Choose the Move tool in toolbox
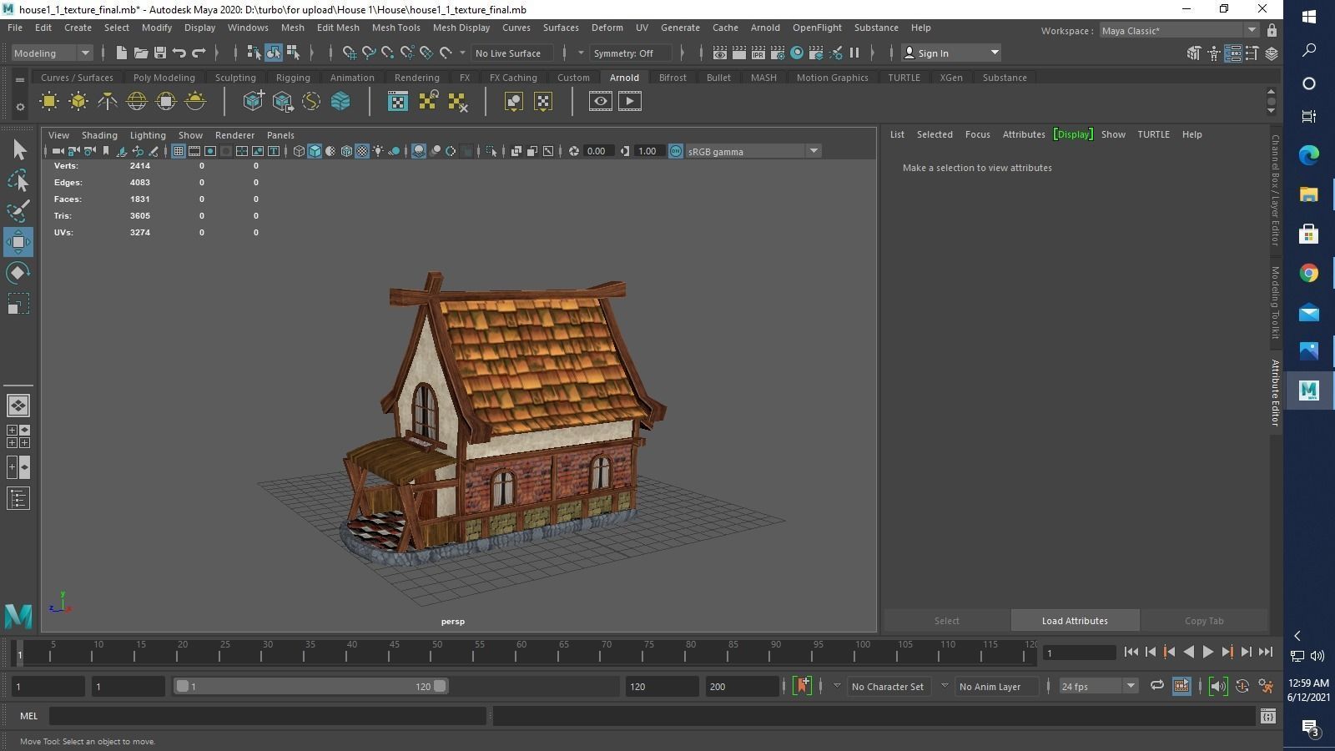Viewport: 1335px width, 751px height. tap(18, 242)
